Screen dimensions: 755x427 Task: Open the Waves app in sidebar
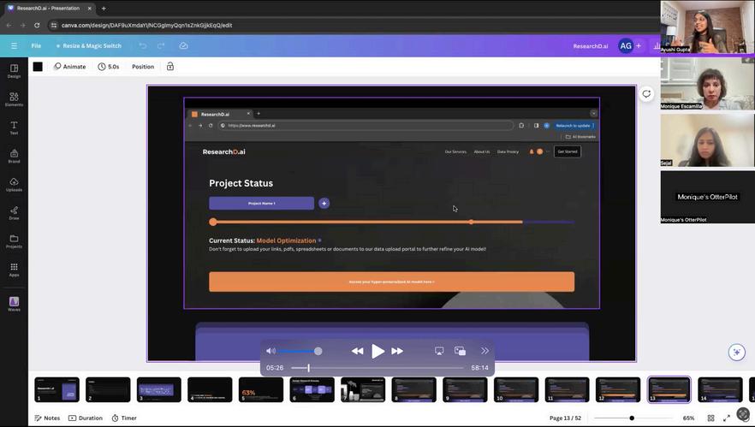pos(14,304)
